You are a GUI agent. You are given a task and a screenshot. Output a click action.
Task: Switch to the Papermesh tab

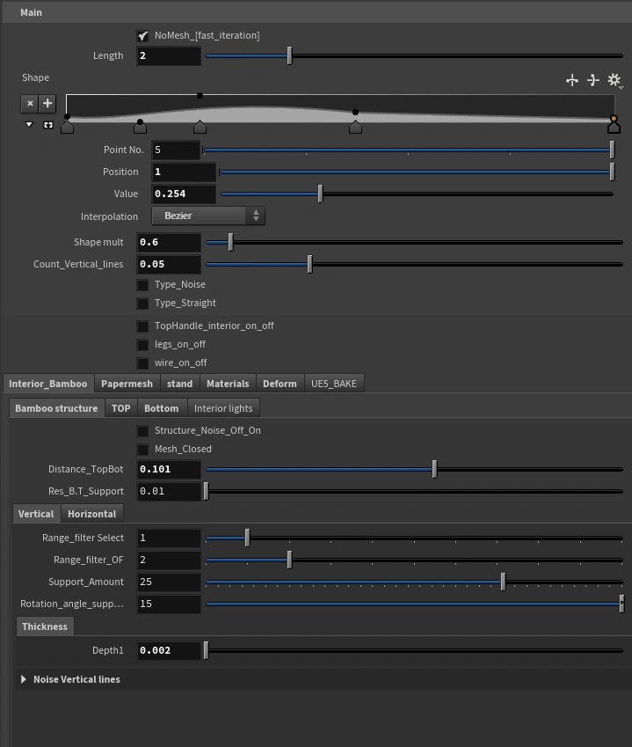point(127,384)
